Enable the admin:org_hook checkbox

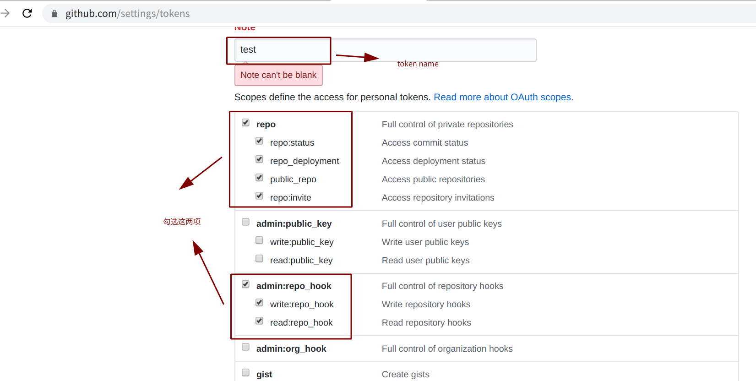click(246, 347)
